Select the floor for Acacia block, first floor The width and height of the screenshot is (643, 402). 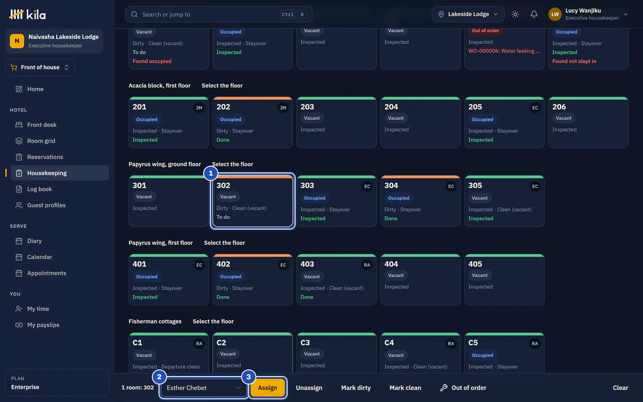coord(222,85)
